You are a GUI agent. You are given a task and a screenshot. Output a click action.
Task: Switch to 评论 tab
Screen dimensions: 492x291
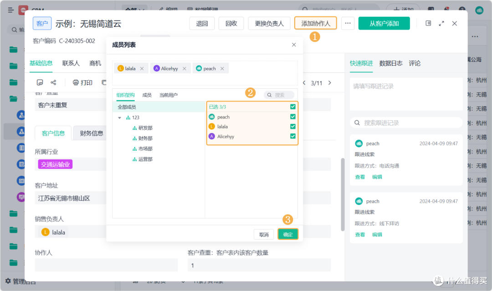click(x=415, y=63)
